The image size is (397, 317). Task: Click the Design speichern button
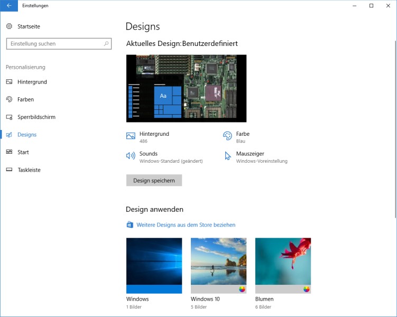154,180
